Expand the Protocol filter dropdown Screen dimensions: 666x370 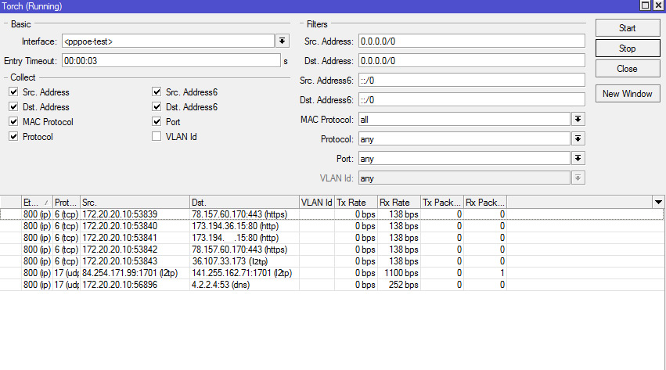pos(578,138)
